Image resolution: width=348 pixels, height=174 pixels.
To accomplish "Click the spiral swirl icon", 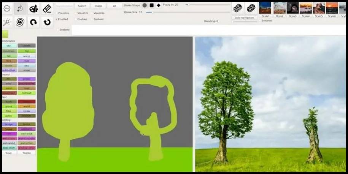I will 20,22.
